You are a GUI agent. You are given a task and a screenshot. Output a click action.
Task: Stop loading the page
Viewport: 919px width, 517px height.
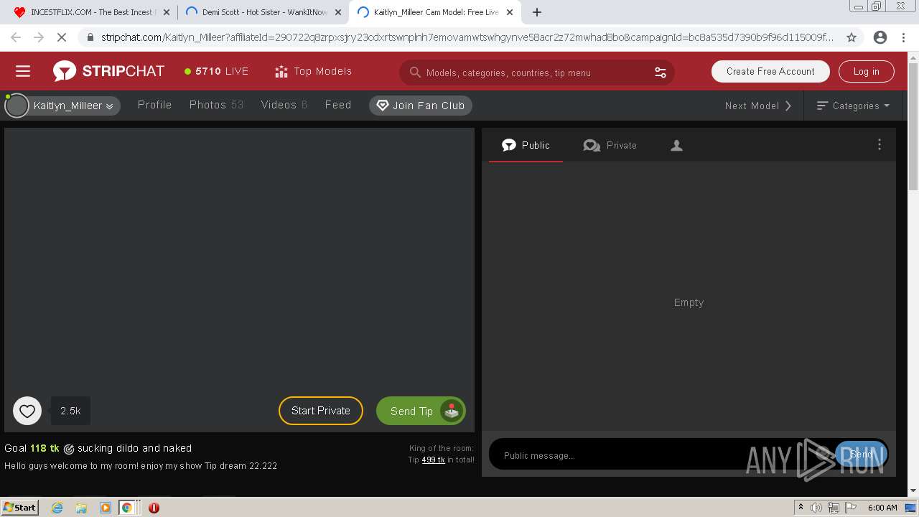coord(62,37)
